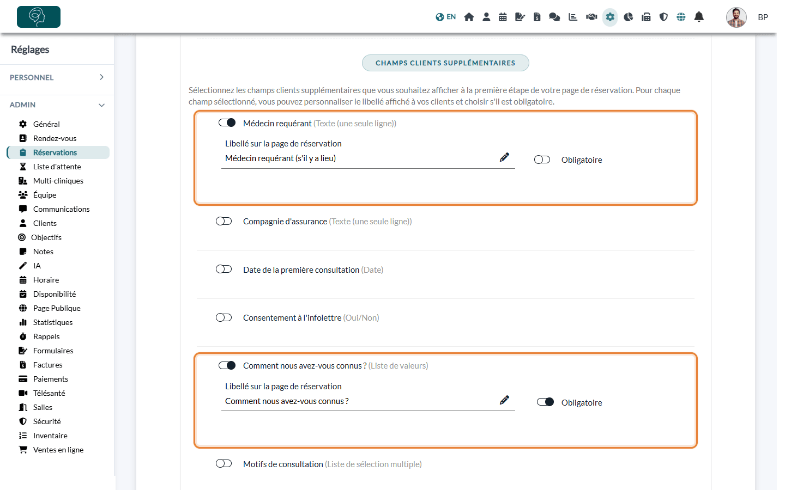Click the green globe icon in top bar

click(681, 17)
